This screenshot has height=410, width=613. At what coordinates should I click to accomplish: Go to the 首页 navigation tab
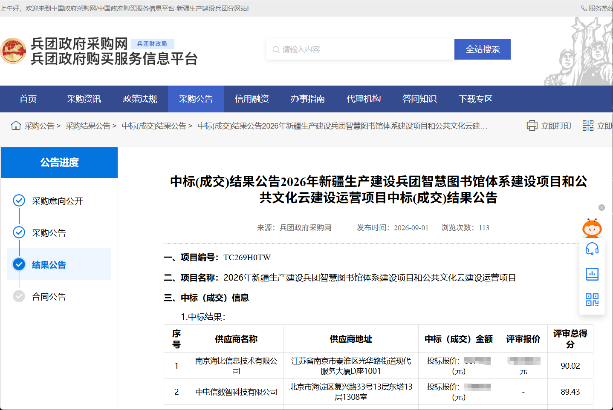(x=28, y=99)
